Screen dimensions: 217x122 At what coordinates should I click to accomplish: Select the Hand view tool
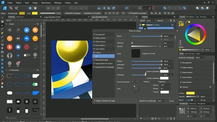(2, 83)
